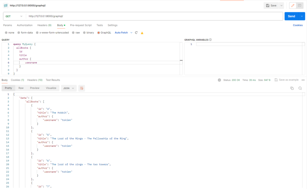Switch response view to Preview
The image size is (307, 189).
click(x=35, y=88)
